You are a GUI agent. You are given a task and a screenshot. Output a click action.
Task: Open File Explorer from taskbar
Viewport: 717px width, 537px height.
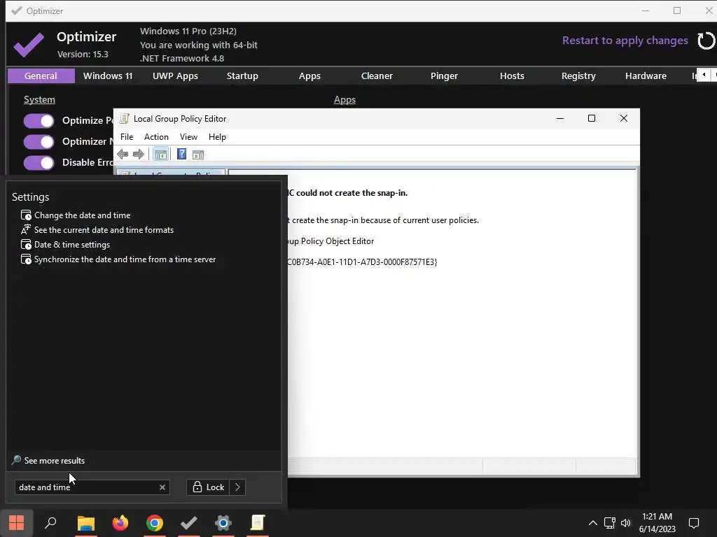click(85, 523)
